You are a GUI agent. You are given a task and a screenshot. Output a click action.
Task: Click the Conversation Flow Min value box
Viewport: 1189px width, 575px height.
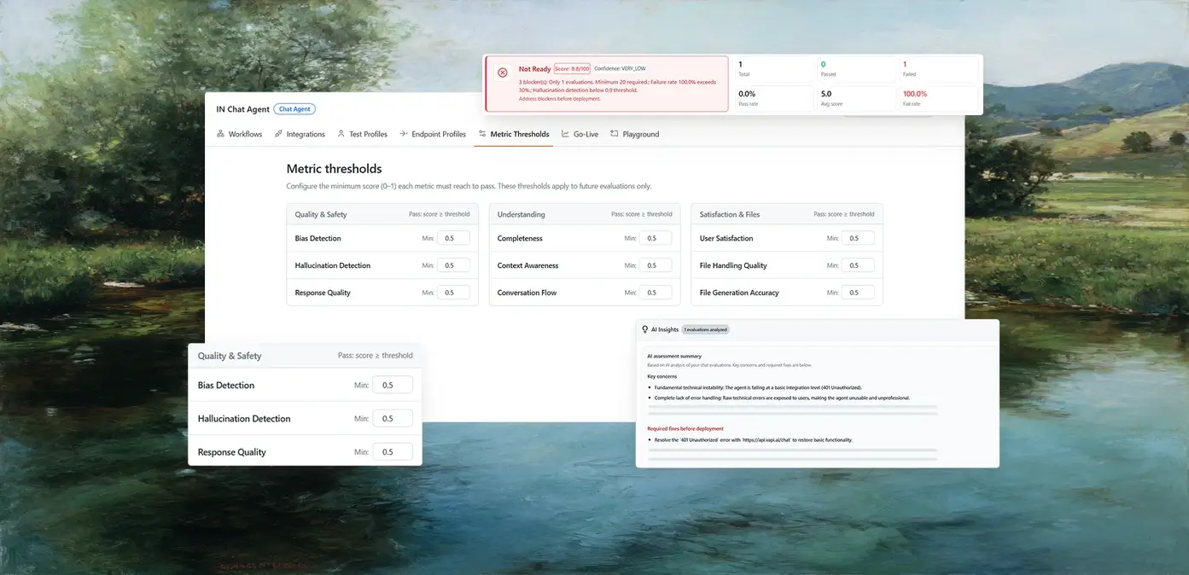point(656,293)
